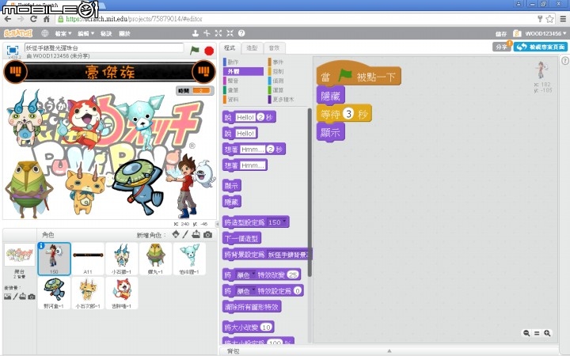Select sprite 吉胖喵~1 thumbnail

pyautogui.click(x=121, y=294)
